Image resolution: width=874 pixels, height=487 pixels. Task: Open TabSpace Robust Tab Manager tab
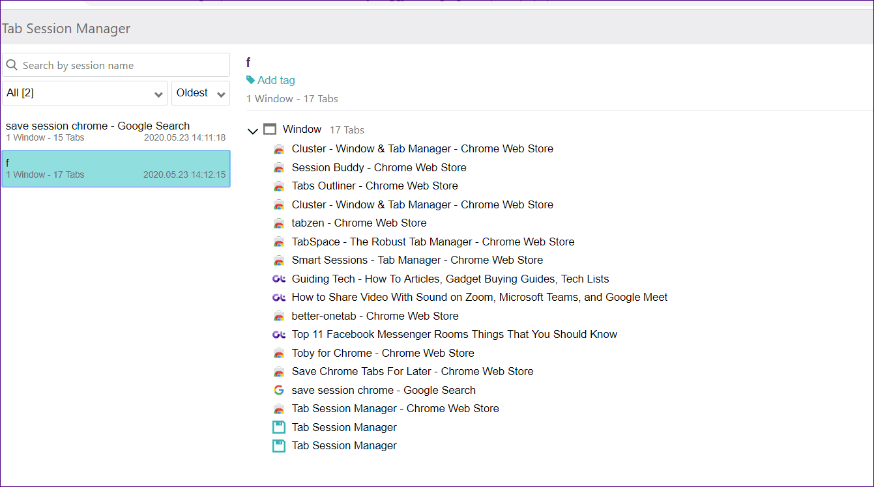pos(433,242)
